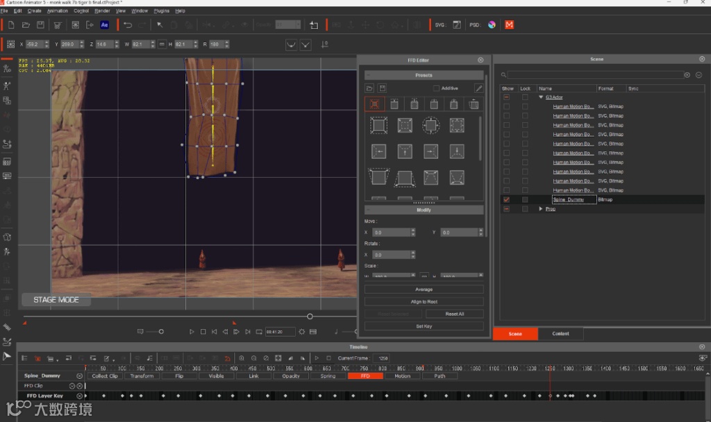Uncheck Show for Spine_Dummy
The width and height of the screenshot is (711, 422).
(506, 200)
